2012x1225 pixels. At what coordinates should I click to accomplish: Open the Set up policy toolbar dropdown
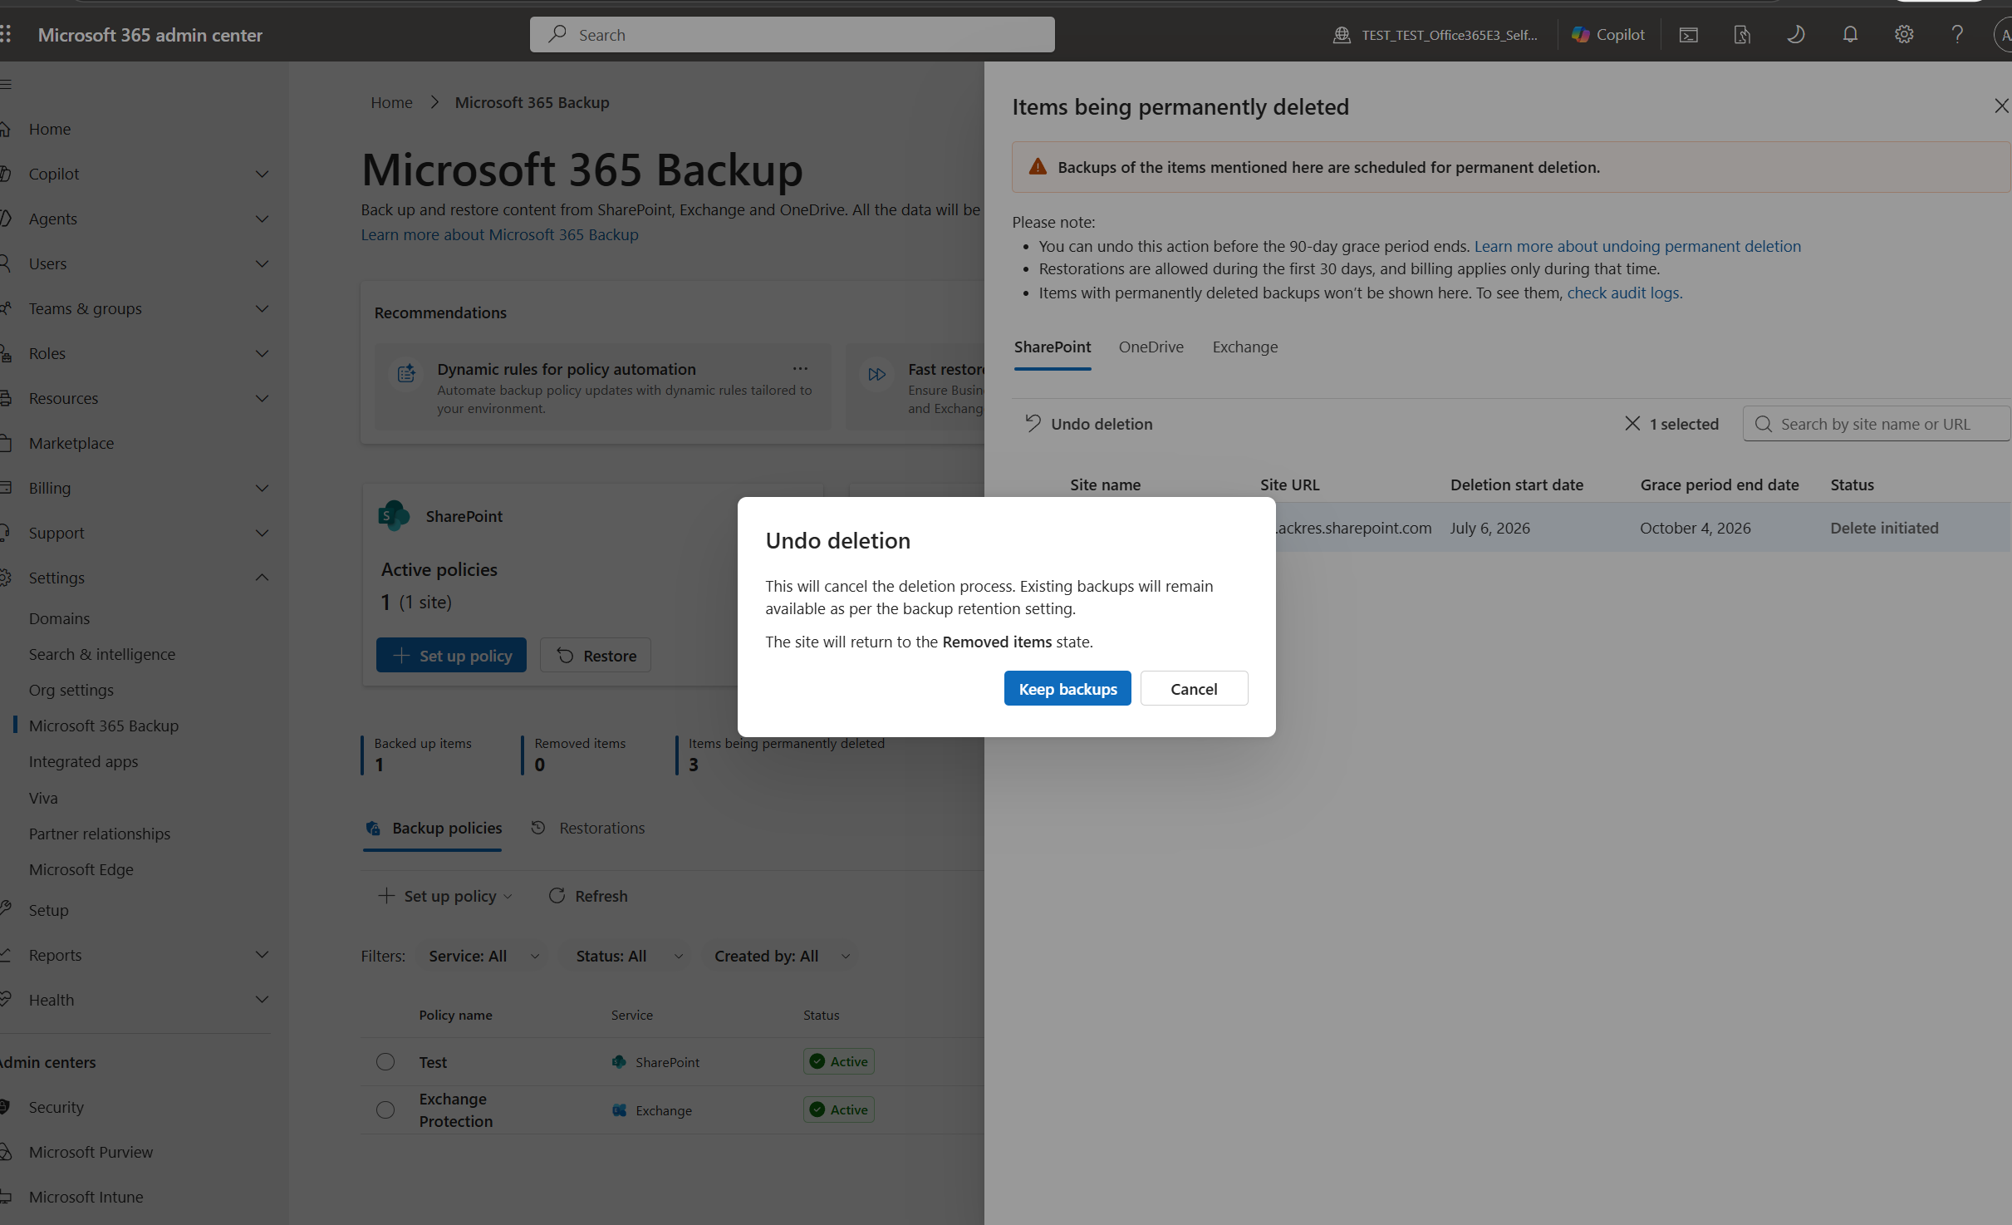[x=444, y=895]
